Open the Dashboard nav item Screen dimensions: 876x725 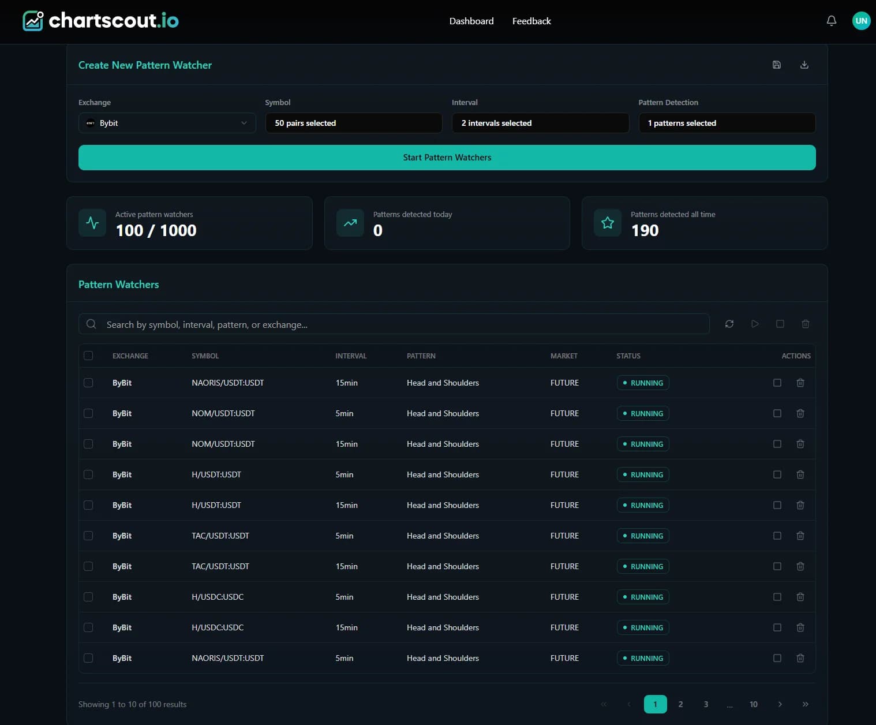coord(471,21)
